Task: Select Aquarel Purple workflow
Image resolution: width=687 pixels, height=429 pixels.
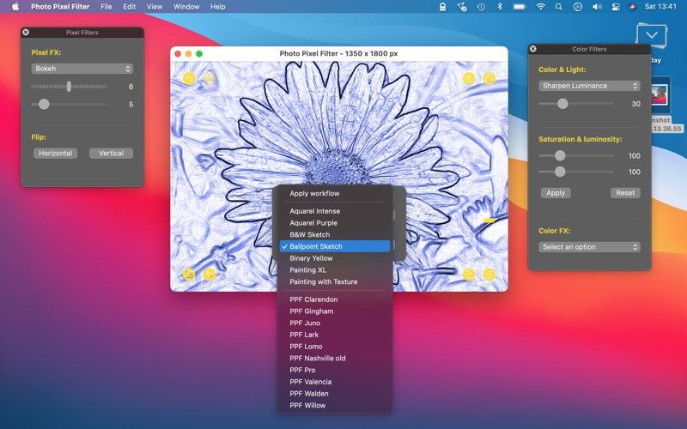Action: click(x=335, y=223)
